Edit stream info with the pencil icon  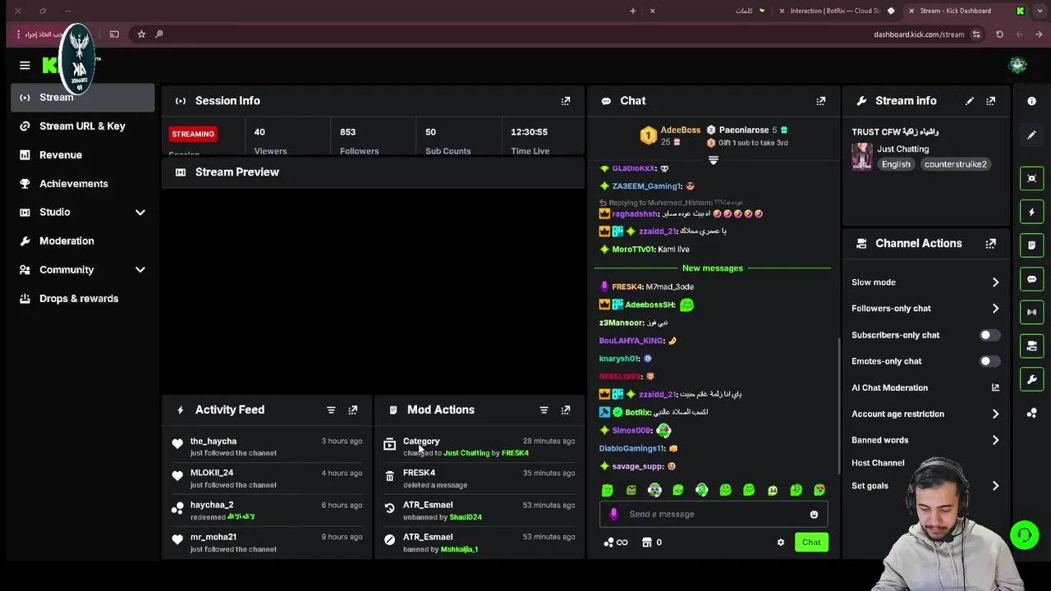point(970,101)
